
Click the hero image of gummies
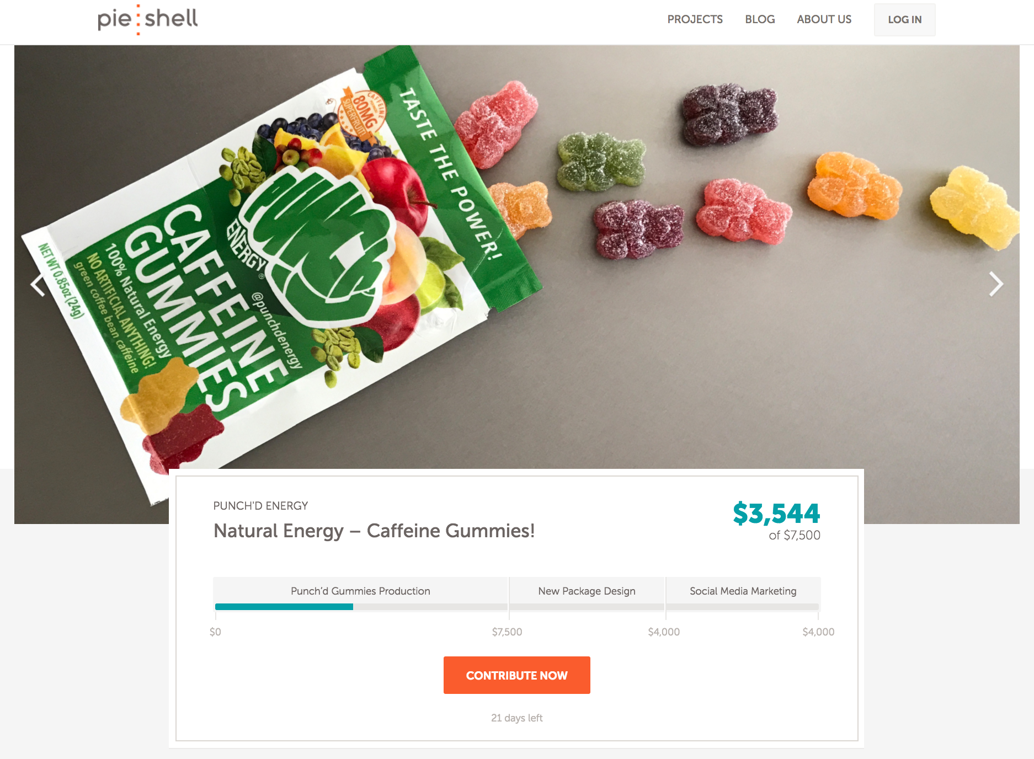[662, 221]
